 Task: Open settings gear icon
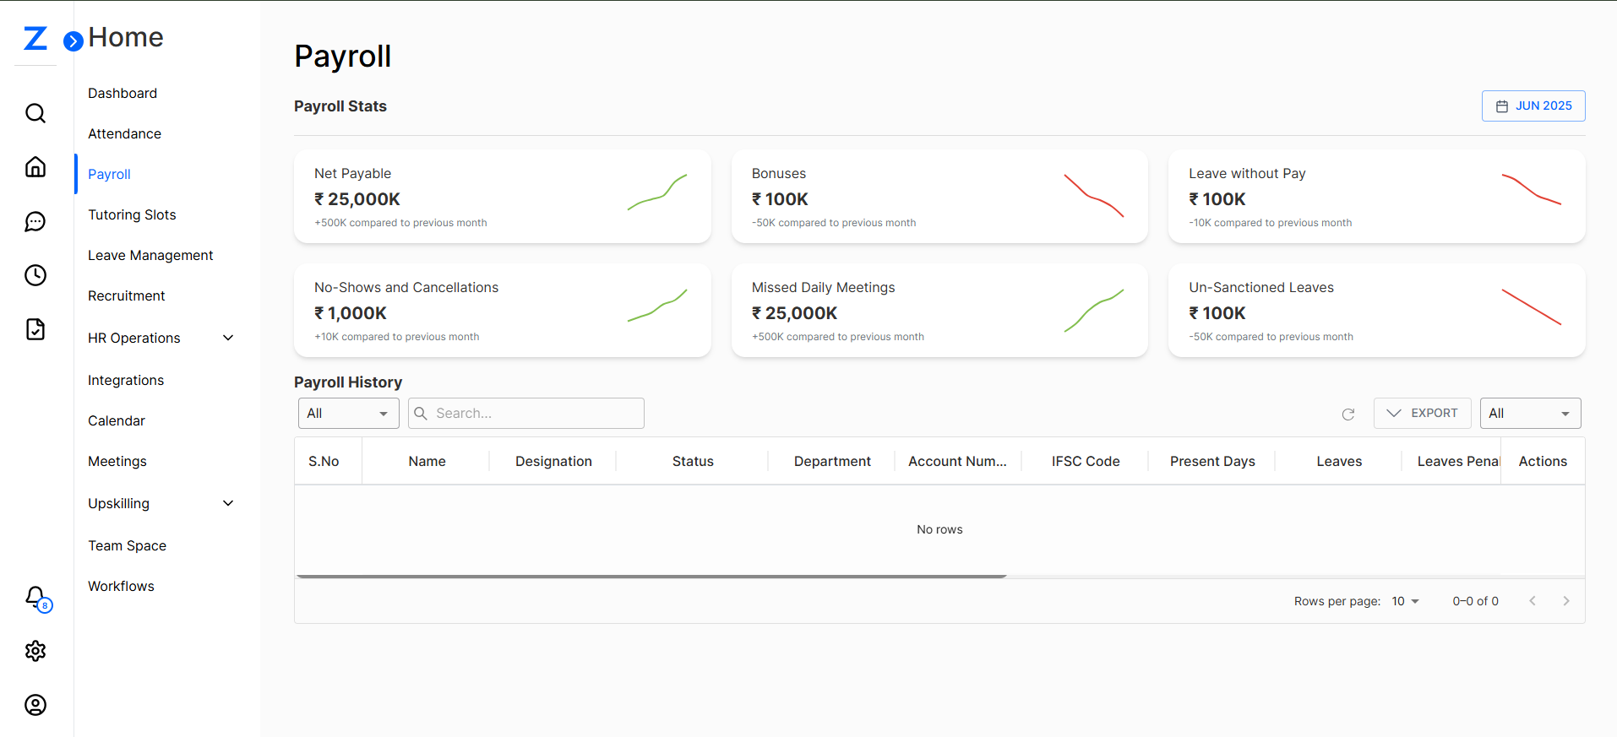pyautogui.click(x=35, y=651)
